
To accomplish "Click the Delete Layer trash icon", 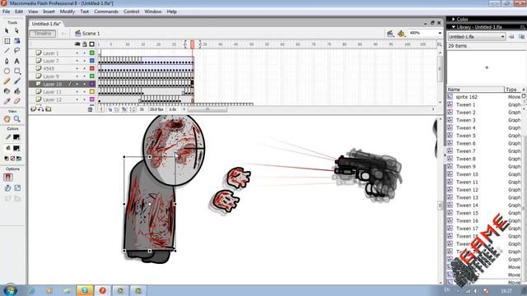I will click(x=90, y=109).
